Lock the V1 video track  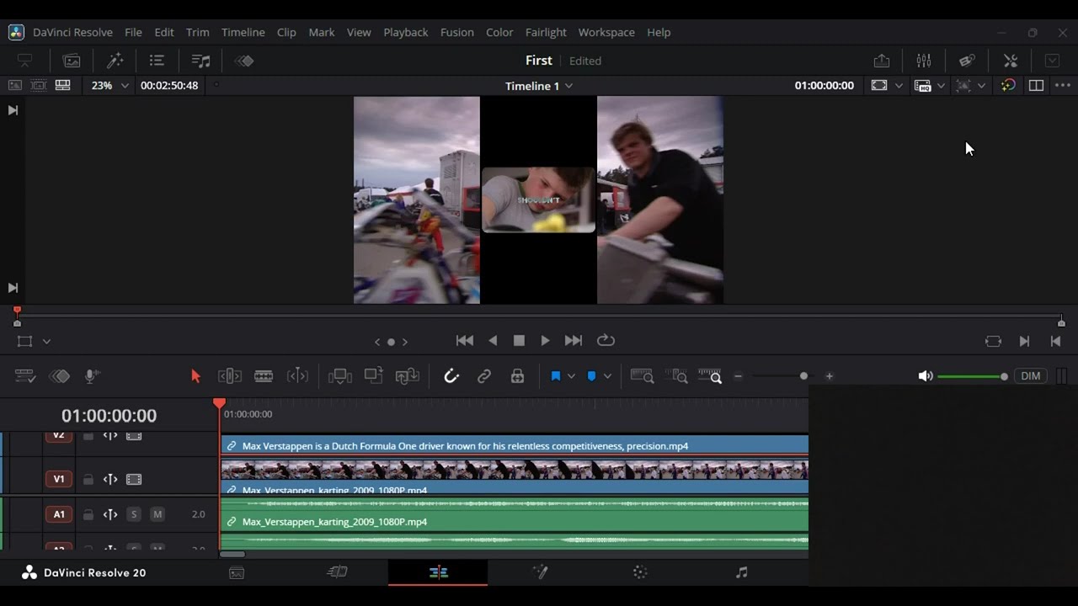click(88, 480)
